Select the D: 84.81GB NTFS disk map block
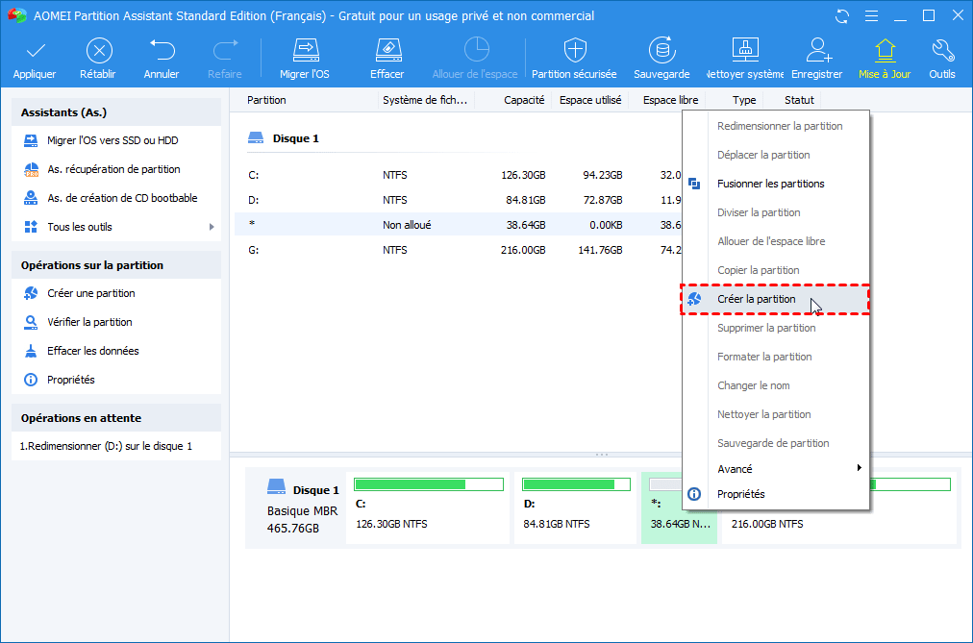 coord(575,507)
